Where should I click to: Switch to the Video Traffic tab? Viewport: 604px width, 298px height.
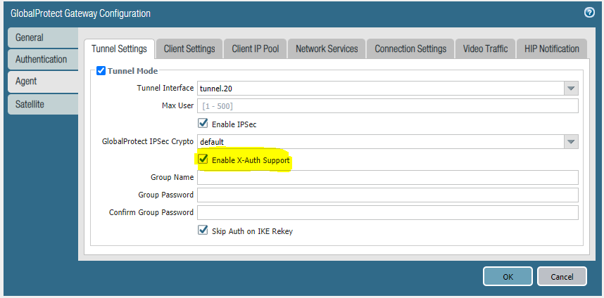485,48
